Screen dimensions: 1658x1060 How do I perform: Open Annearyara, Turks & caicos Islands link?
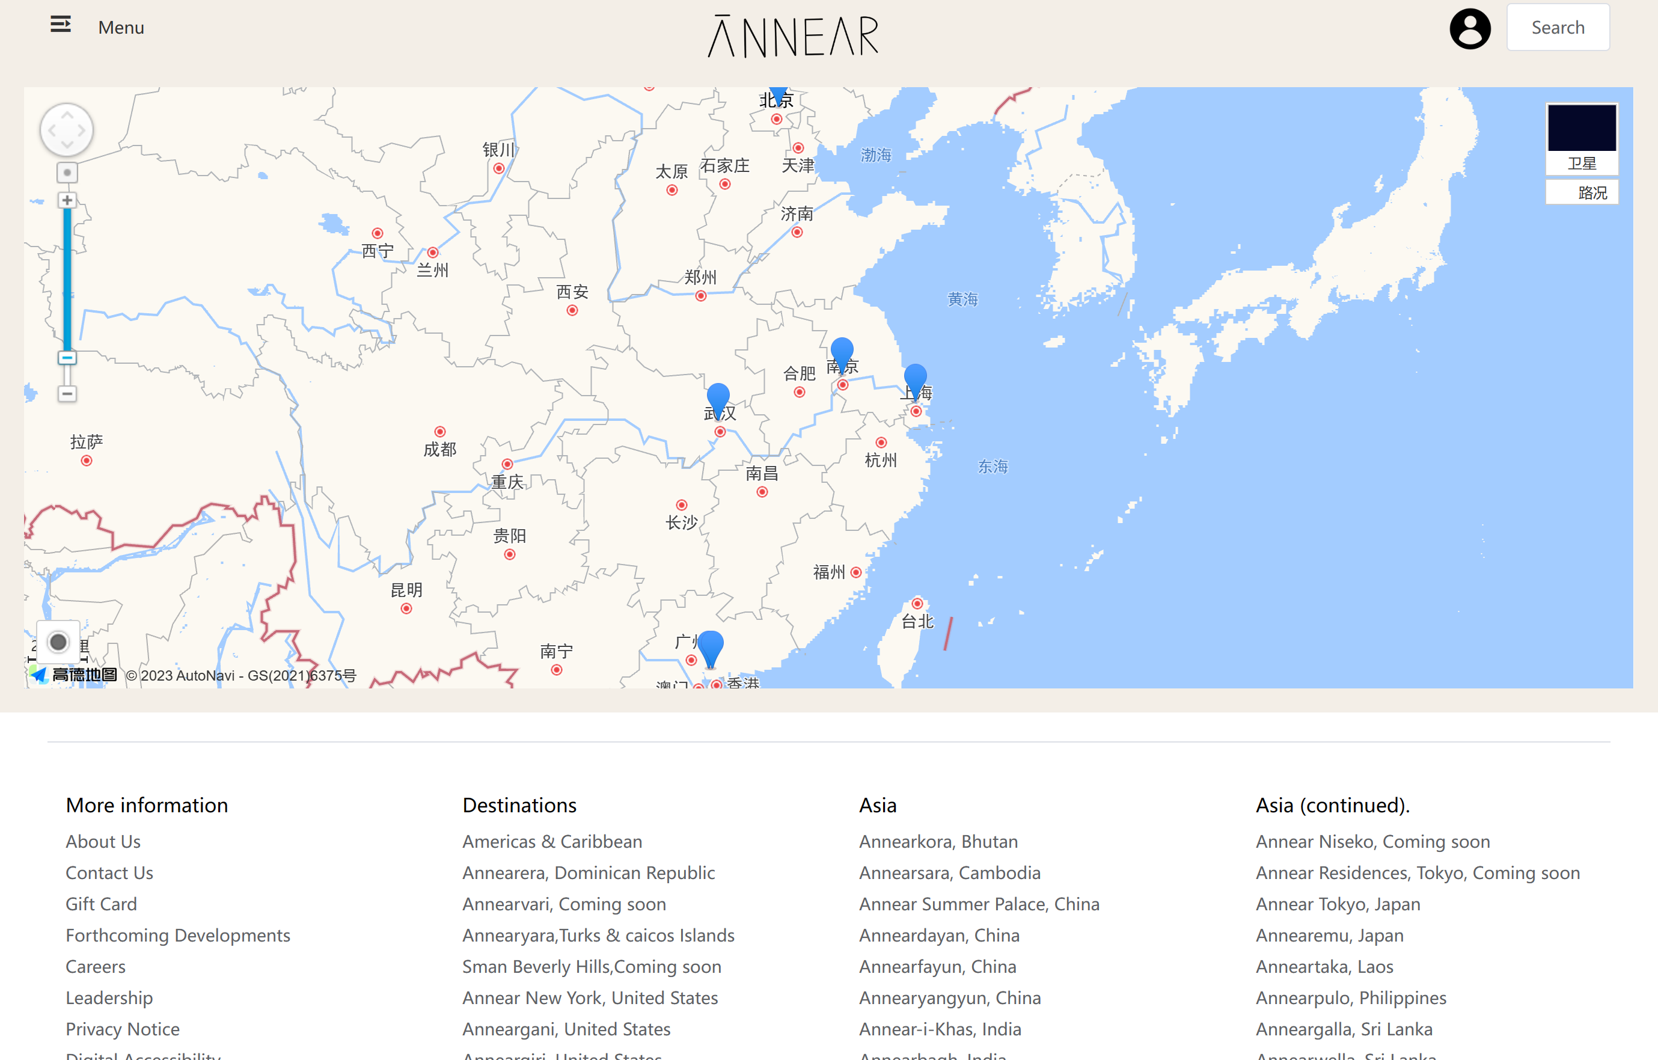point(598,936)
